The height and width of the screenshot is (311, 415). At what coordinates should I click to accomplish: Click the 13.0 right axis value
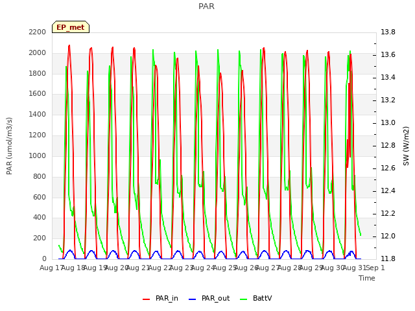coord(388,122)
